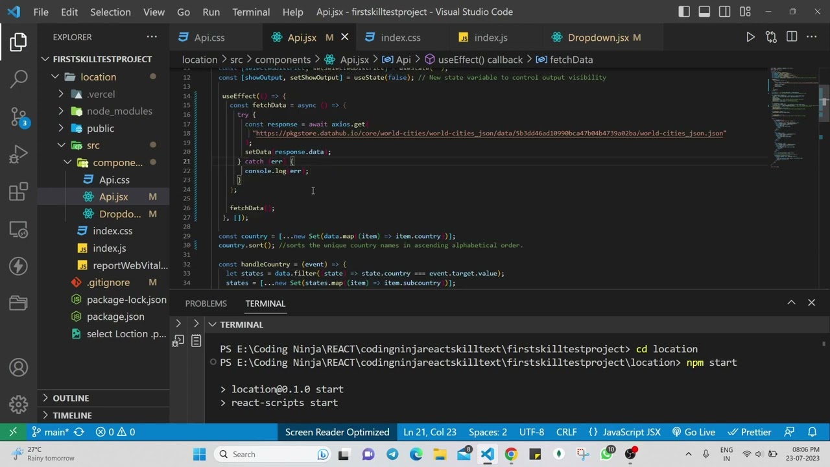Open the Run and Debug view
Image resolution: width=830 pixels, height=467 pixels.
coord(19,154)
